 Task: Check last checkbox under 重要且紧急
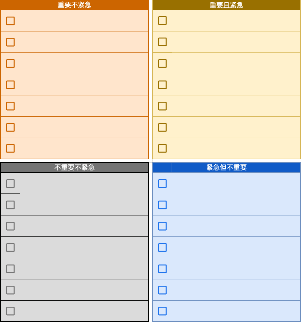[x=162, y=148]
